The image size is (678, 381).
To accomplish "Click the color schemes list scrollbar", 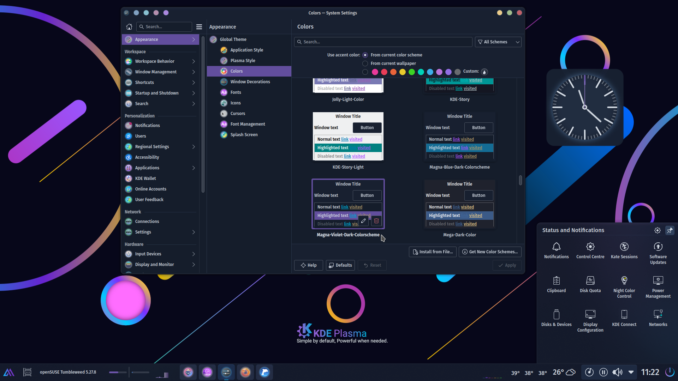I will [521, 180].
